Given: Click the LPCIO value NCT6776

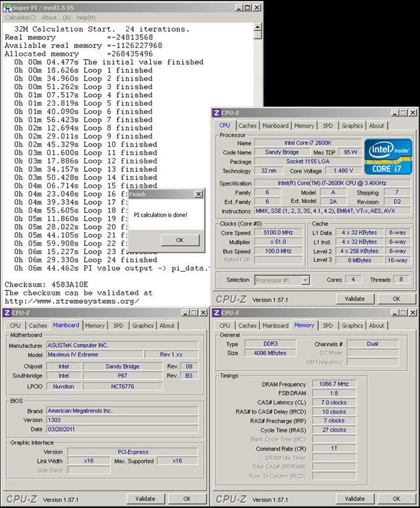Looking at the screenshot, I should click(123, 386).
